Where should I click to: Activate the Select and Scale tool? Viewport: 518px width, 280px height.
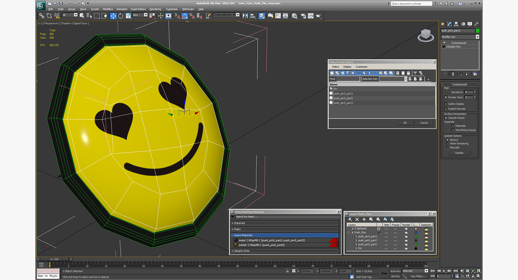click(x=128, y=16)
